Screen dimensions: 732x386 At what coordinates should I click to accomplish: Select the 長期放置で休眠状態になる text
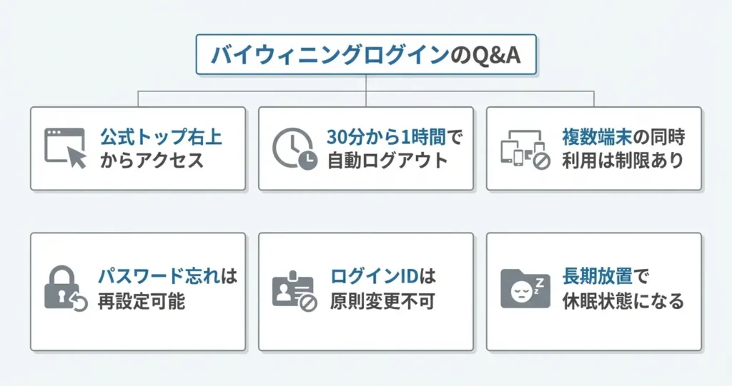coord(612,289)
